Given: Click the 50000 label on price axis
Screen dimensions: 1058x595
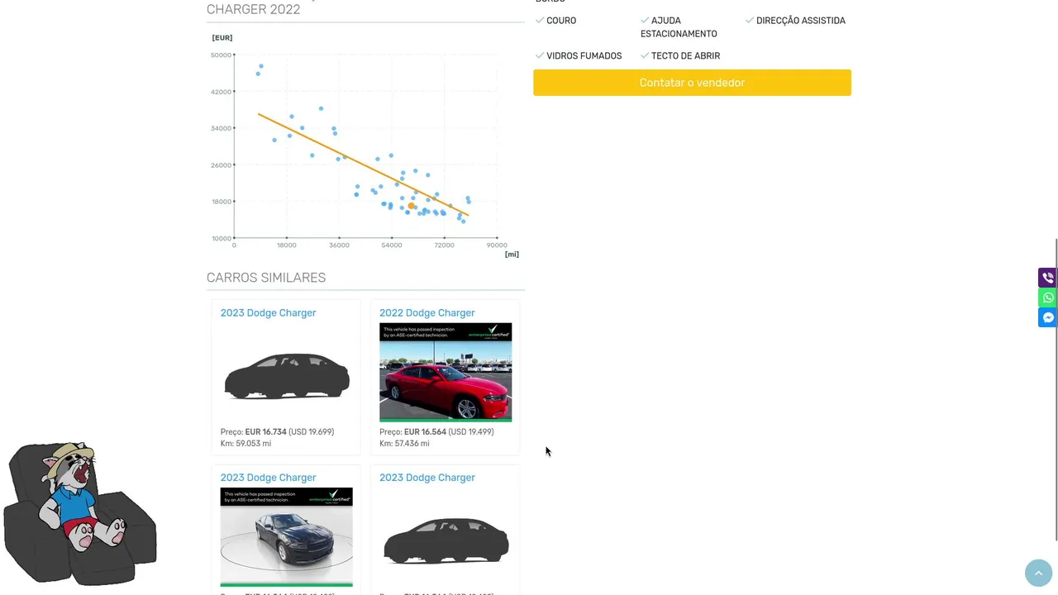Looking at the screenshot, I should tap(221, 55).
